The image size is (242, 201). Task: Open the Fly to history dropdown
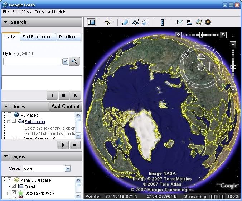coord(65,62)
